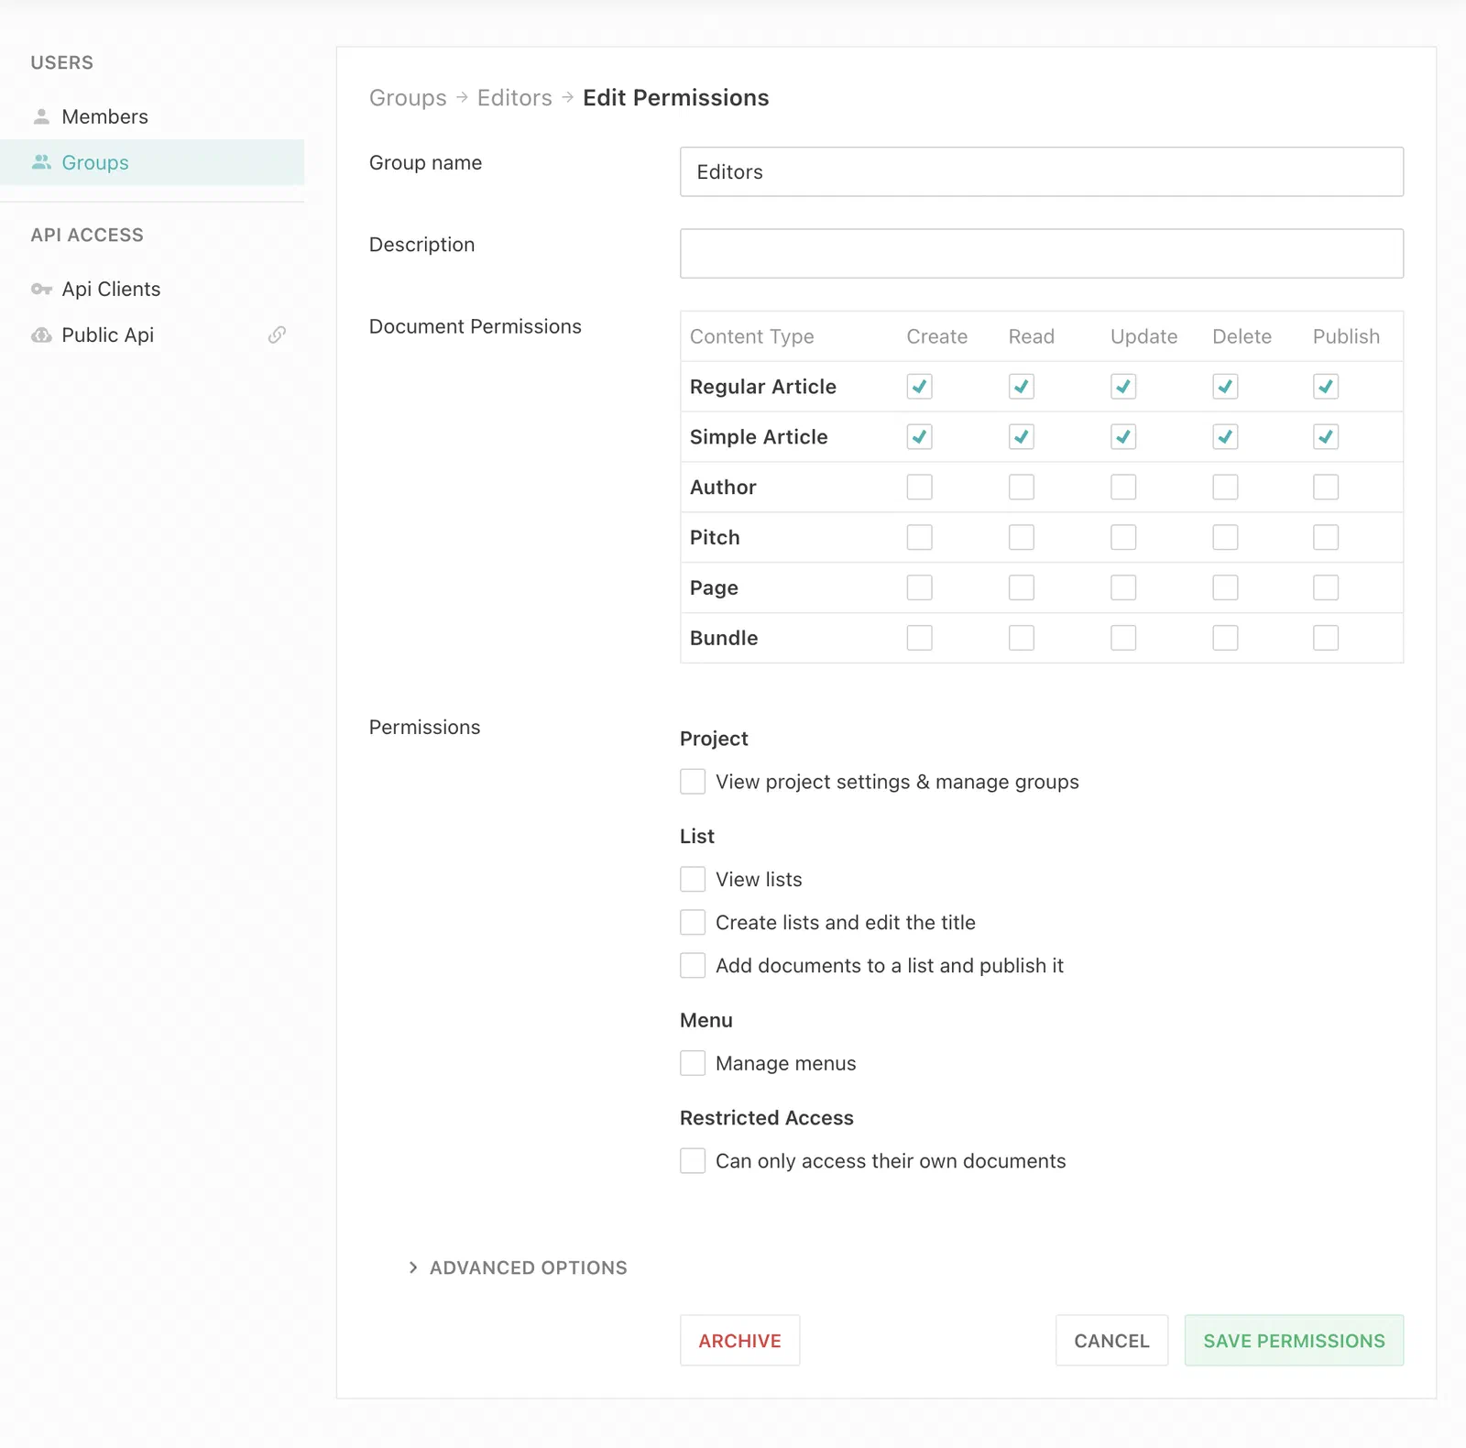The width and height of the screenshot is (1466, 1448).
Task: Go to Groups breadcrumb link
Action: pos(408,98)
